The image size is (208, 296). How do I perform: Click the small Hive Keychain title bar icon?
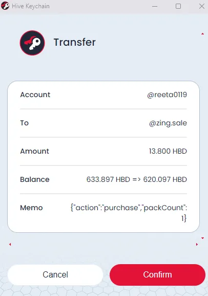[x=5, y=6]
